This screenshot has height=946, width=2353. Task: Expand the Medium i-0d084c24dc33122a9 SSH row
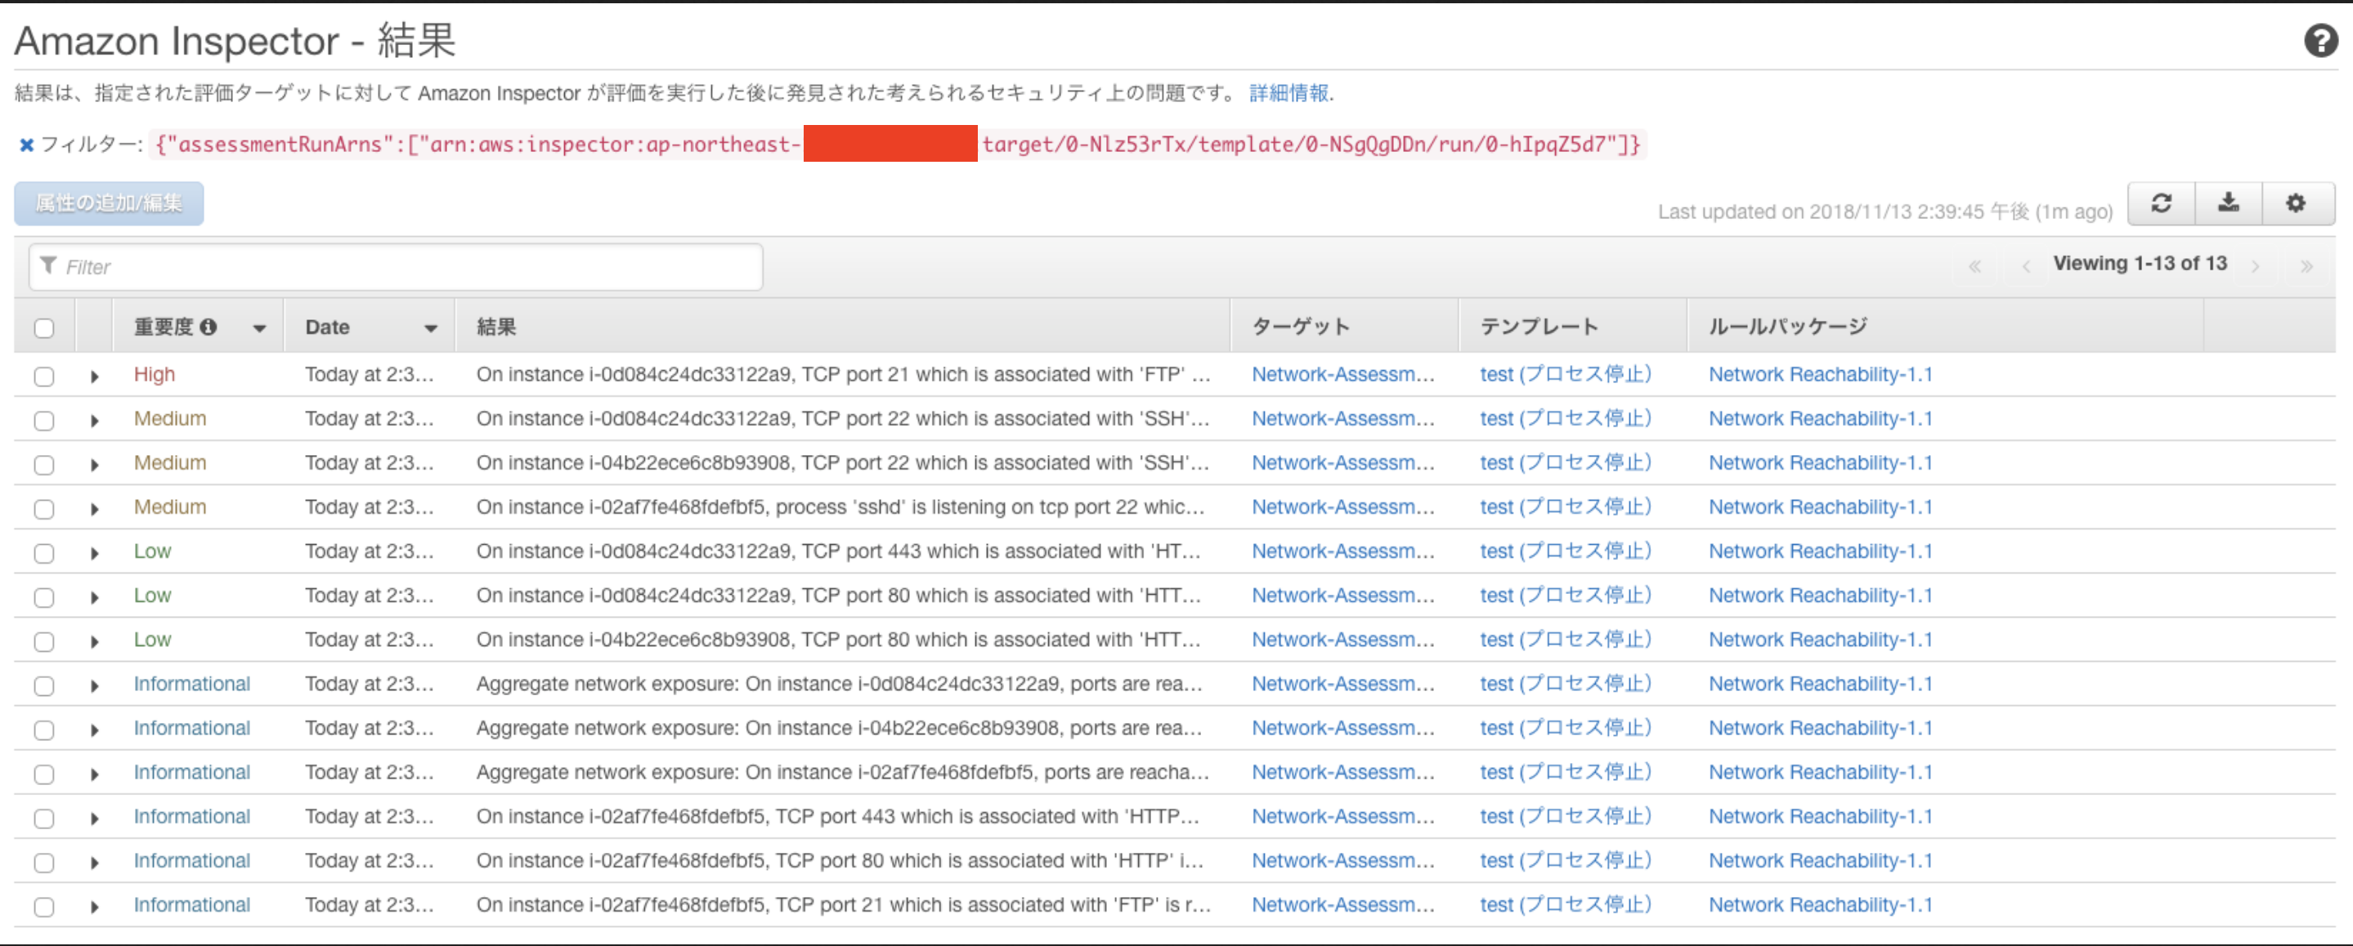94,420
